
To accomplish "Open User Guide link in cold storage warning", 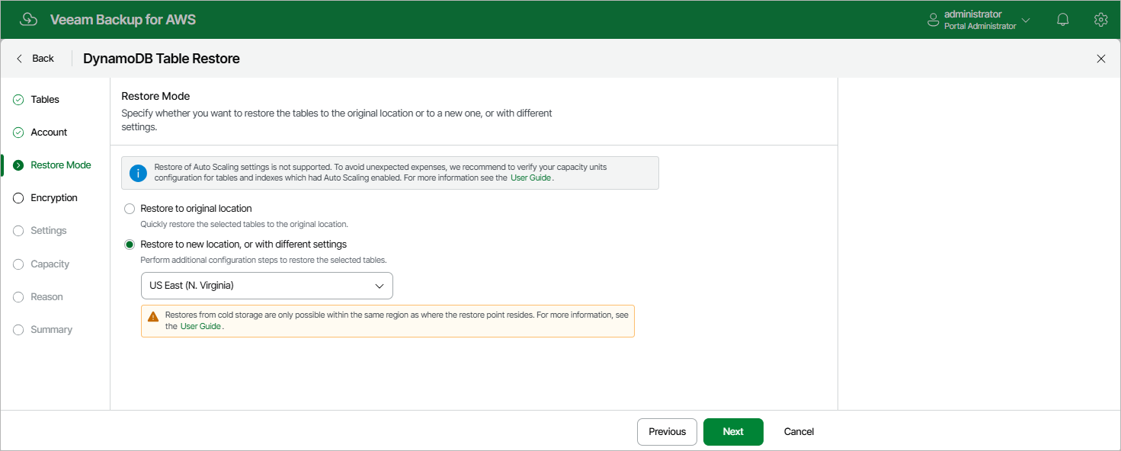I will pos(200,326).
